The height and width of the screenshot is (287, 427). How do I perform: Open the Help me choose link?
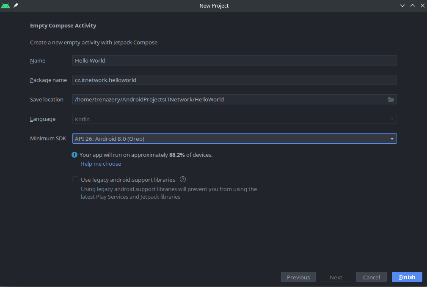100,164
